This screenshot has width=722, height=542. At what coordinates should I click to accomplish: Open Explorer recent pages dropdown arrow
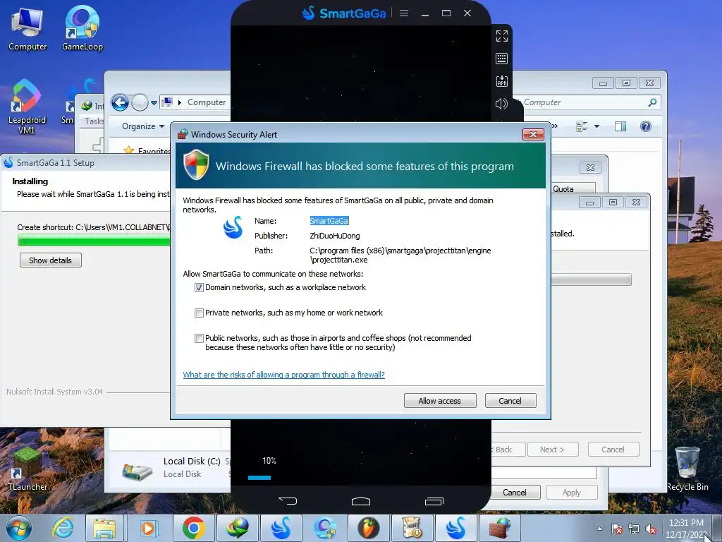pyautogui.click(x=154, y=102)
